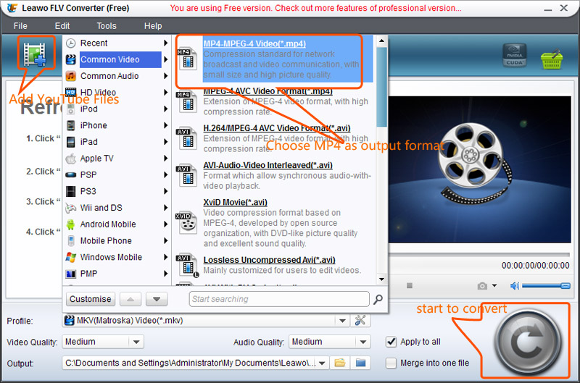Click the video playback progress bar
580x383 pixels.
pos(479,254)
